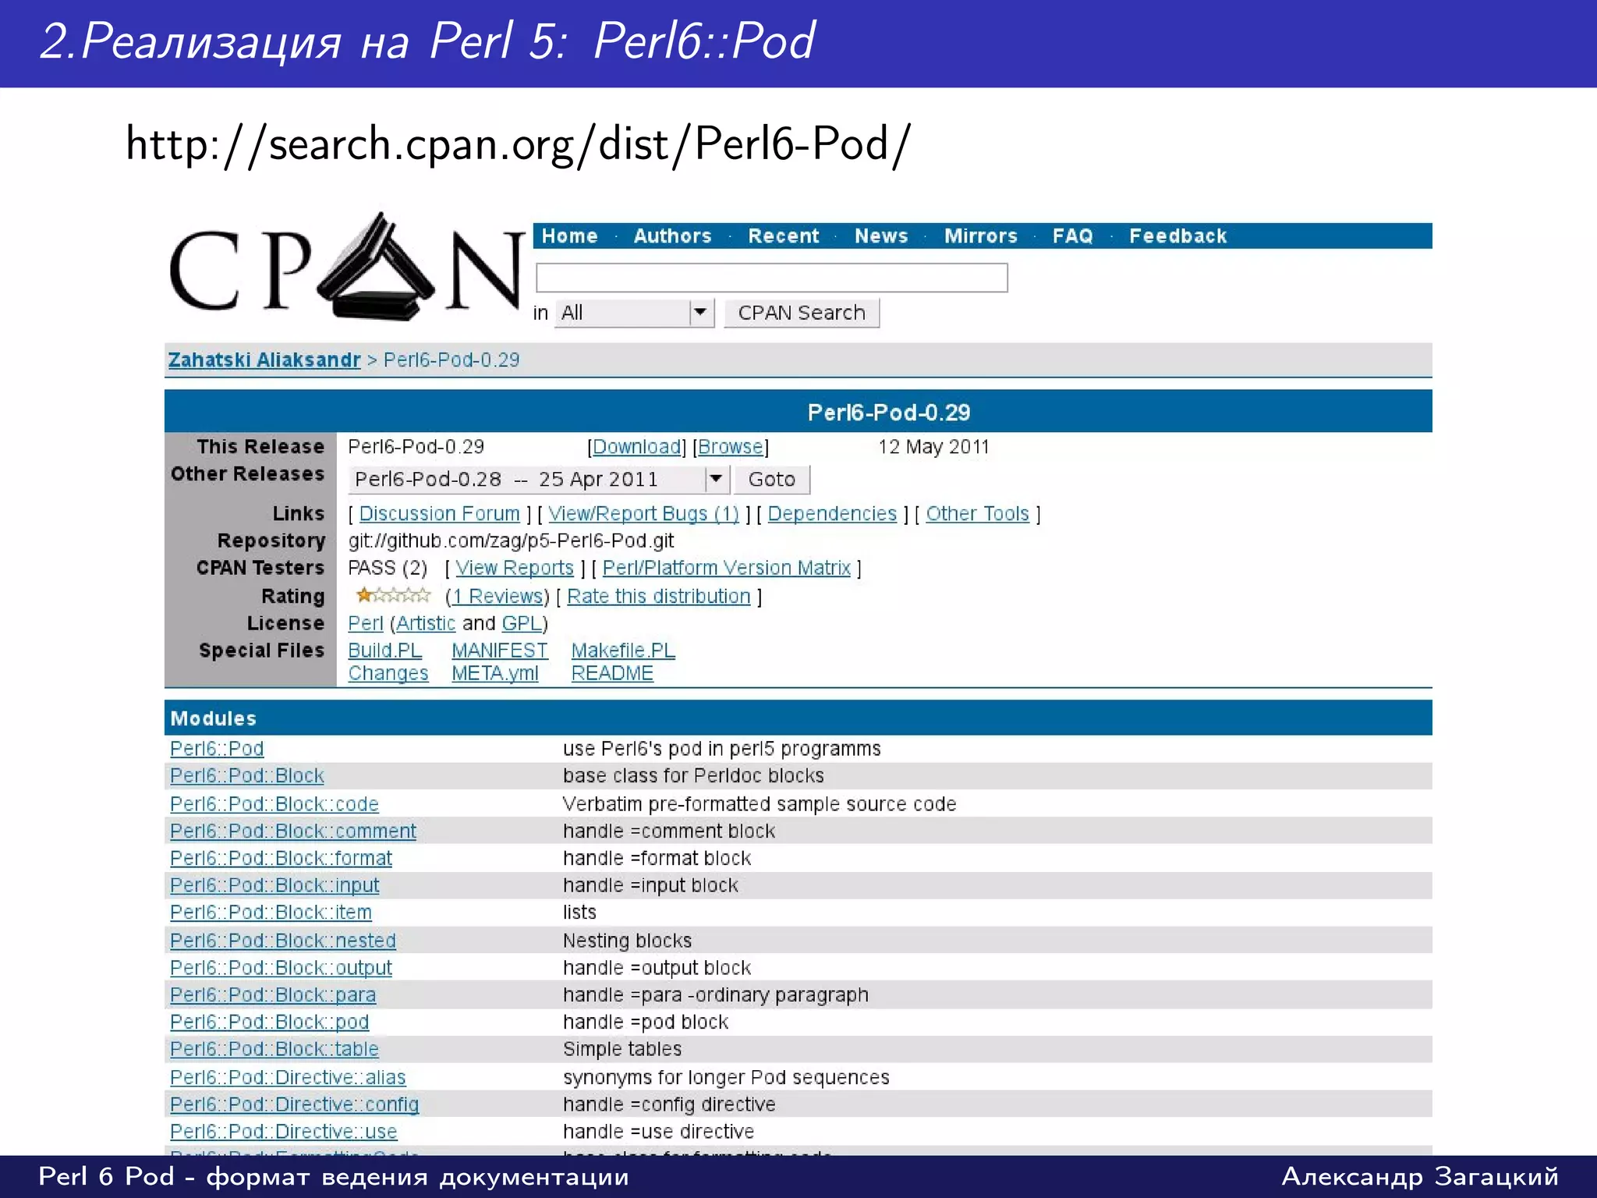
Task: Go to the Recent nav item
Action: [x=784, y=236]
